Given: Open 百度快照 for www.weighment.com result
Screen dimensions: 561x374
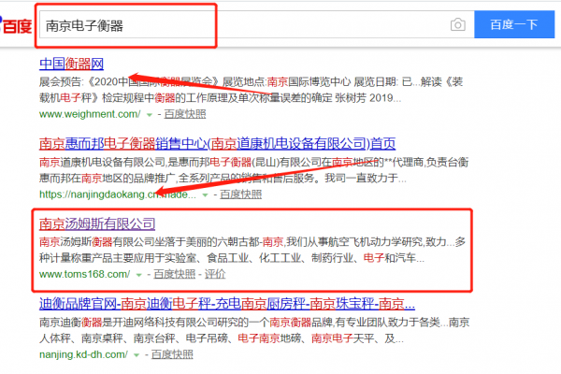Looking at the screenshot, I should 186,114.
